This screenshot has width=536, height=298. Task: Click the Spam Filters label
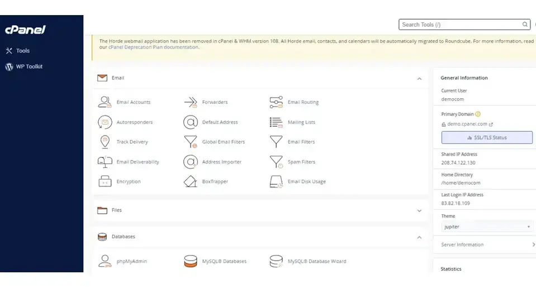point(301,162)
